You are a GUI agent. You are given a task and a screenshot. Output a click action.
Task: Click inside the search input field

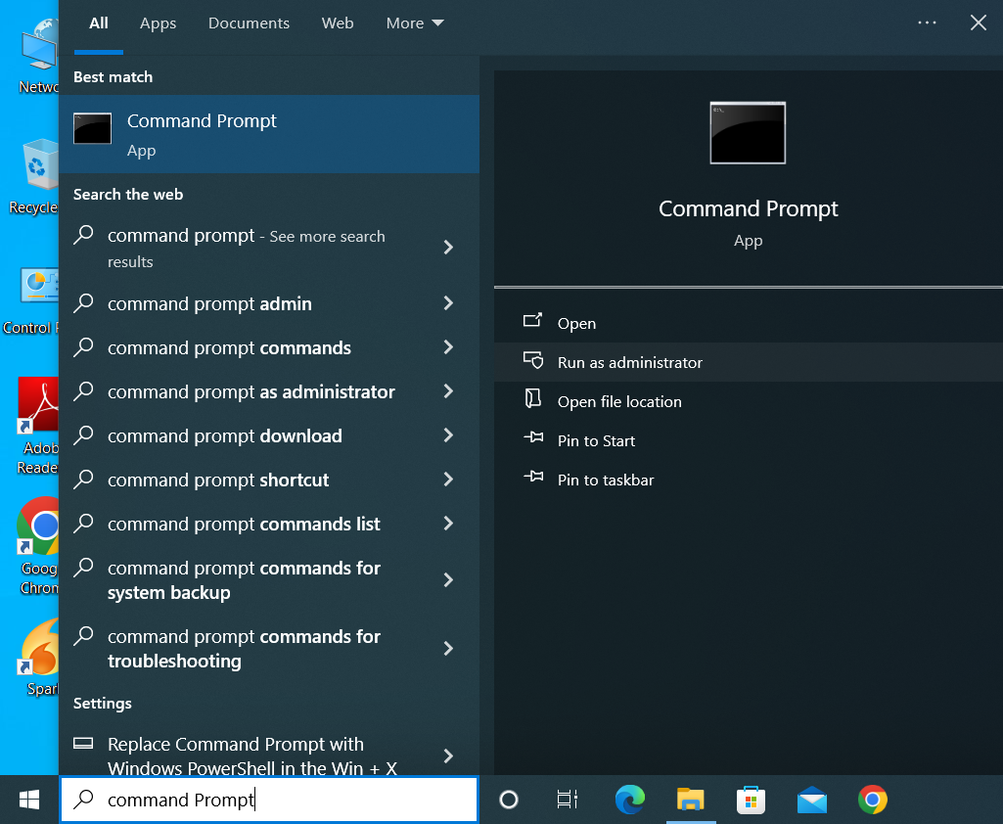(x=269, y=800)
